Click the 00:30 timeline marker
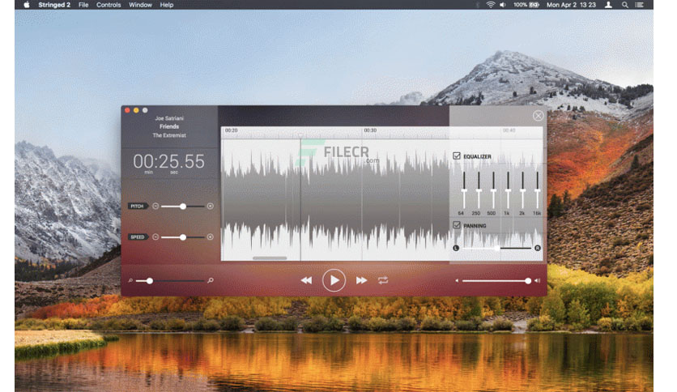Image resolution: width=677 pixels, height=392 pixels. pos(370,130)
